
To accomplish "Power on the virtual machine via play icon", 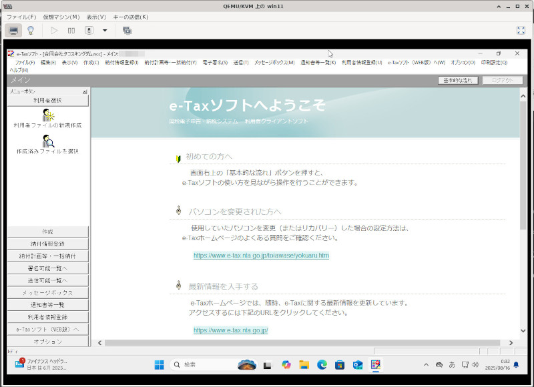I will (x=54, y=31).
